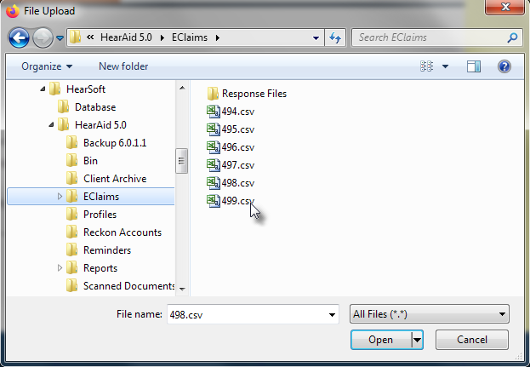
Task: Click the tree scrollbar up arrow
Action: (x=182, y=88)
